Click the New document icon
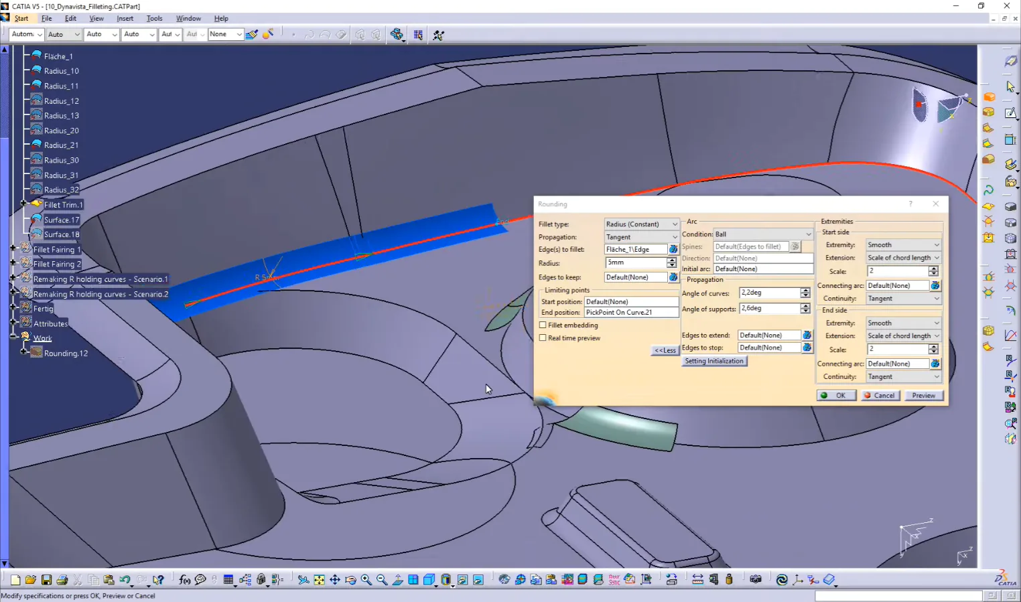 (x=15, y=580)
